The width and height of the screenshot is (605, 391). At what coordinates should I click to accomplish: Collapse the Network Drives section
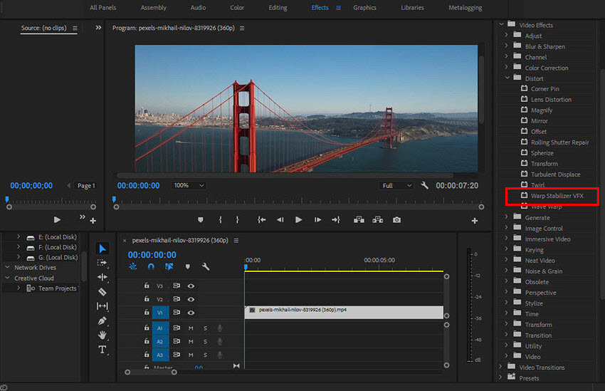pos(7,267)
